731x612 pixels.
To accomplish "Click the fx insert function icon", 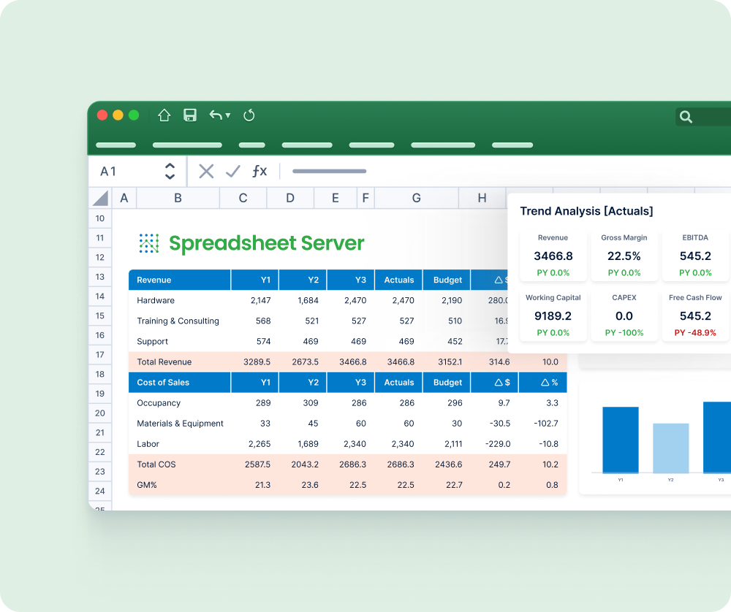I will tap(260, 171).
